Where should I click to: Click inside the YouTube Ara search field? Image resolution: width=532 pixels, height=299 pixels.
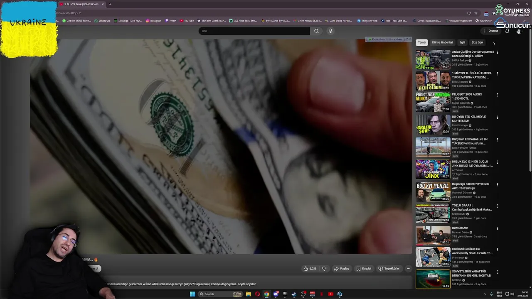coord(254,31)
